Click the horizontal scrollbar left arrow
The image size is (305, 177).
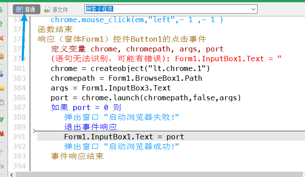[x=12, y=175]
